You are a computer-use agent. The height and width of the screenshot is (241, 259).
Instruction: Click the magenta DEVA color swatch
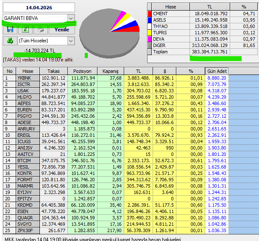tap(150, 39)
